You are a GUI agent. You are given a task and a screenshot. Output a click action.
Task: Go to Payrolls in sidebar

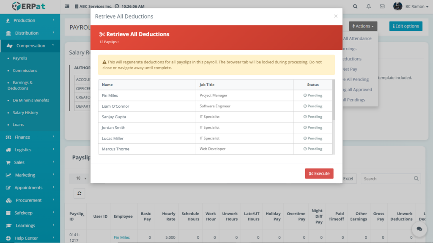(20, 58)
